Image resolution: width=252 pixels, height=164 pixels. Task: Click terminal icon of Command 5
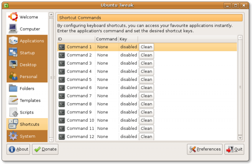pos(62,80)
